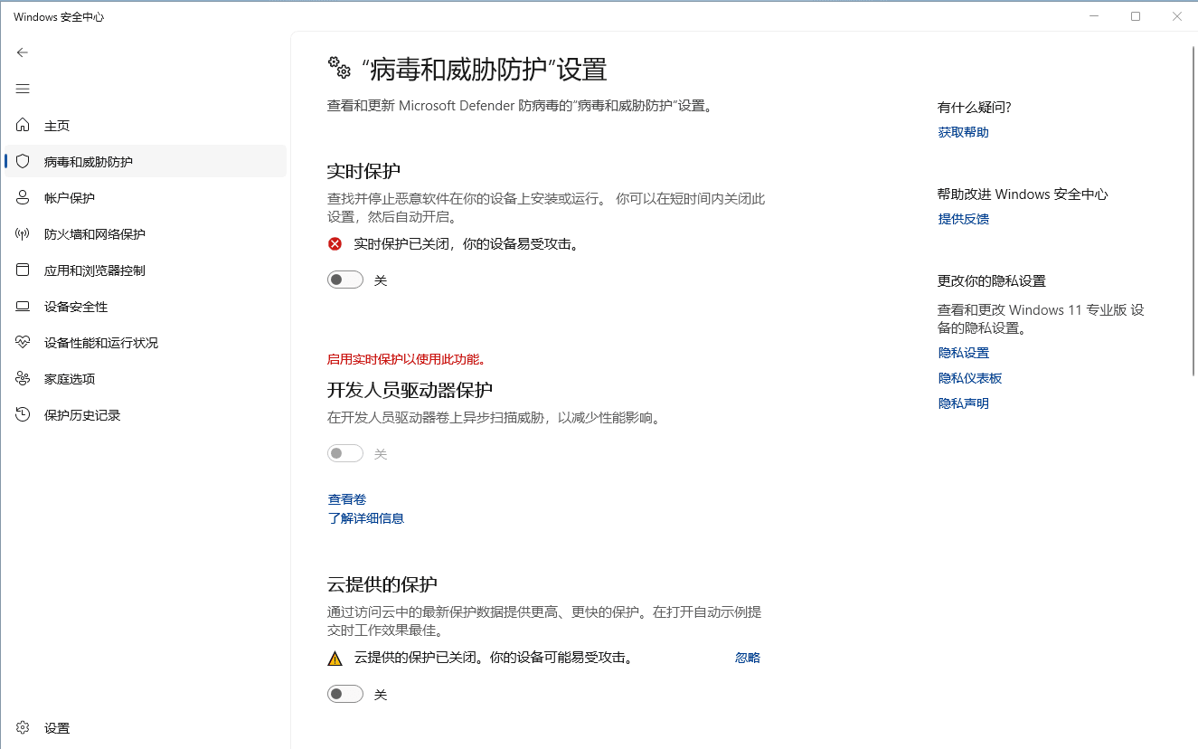Image resolution: width=1198 pixels, height=749 pixels.
Task: Click the 提供反馈 link
Action: 963,219
